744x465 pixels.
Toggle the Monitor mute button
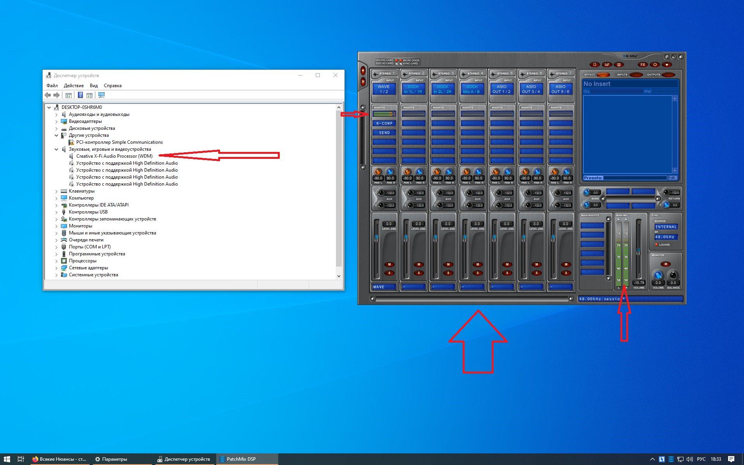coord(665,264)
